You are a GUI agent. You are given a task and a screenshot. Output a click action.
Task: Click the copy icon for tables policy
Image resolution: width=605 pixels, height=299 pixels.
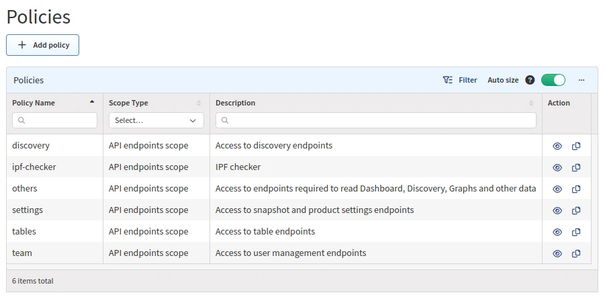[576, 232]
